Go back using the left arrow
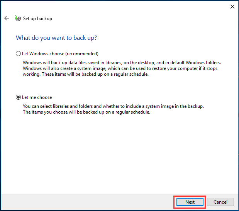239x211 pixels. coord(7,18)
